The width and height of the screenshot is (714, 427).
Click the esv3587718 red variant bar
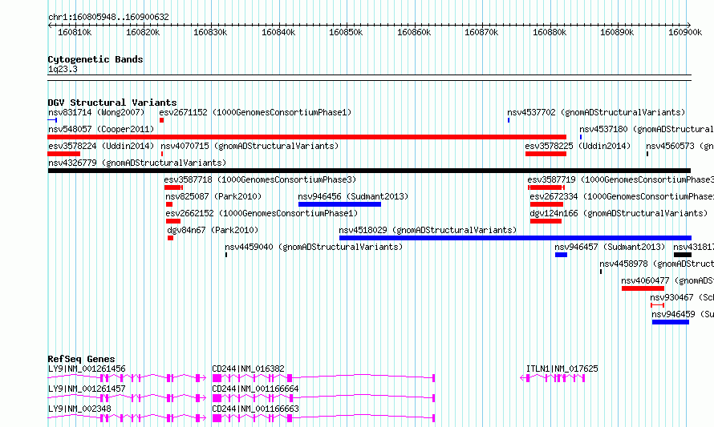point(173,187)
